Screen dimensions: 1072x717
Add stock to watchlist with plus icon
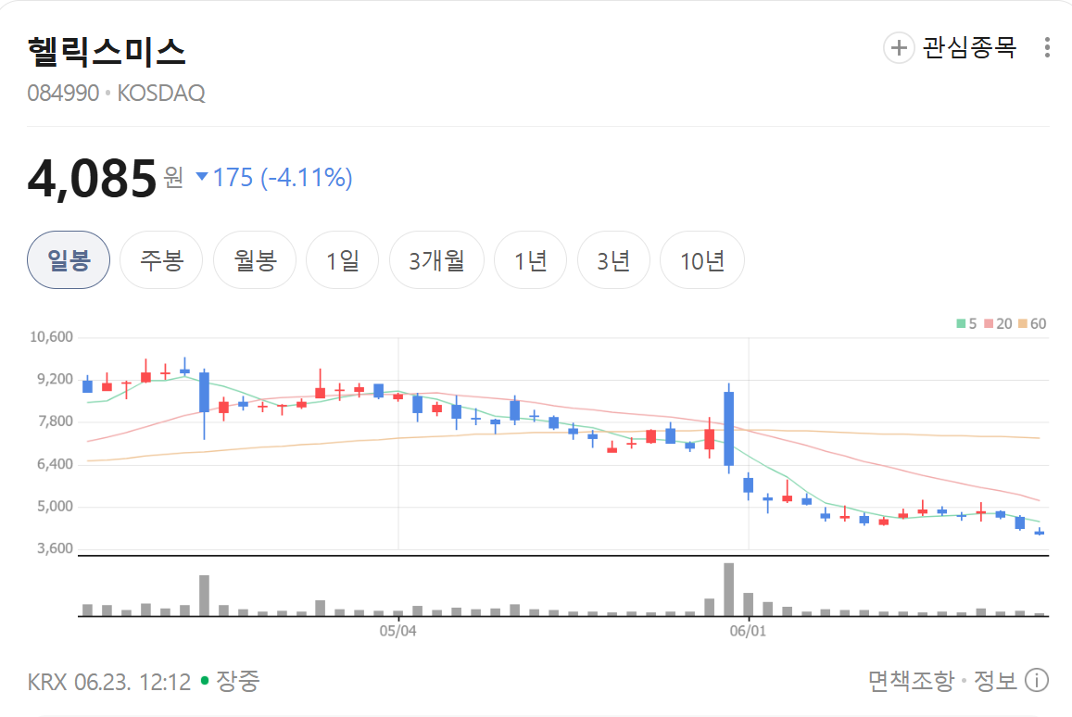[x=899, y=48]
